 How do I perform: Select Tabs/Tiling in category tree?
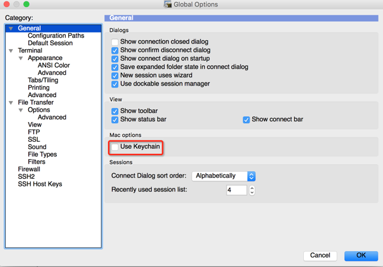click(x=43, y=80)
